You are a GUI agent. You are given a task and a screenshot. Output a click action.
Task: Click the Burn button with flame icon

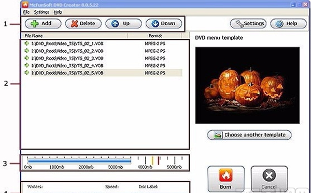coord(226,179)
